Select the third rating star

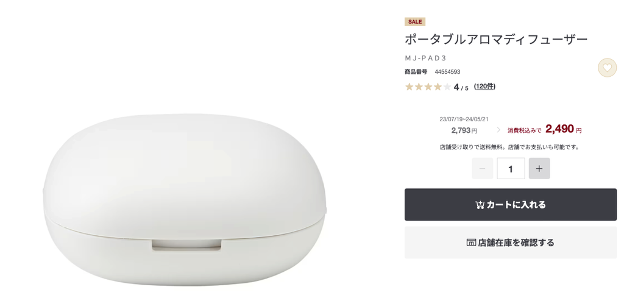[428, 87]
